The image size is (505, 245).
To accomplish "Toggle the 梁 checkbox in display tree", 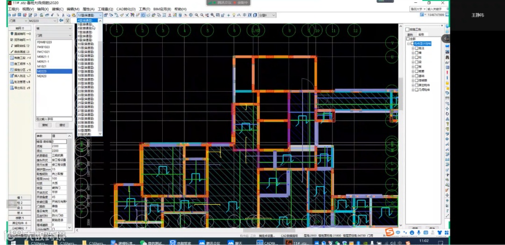I will [x=417, y=62].
